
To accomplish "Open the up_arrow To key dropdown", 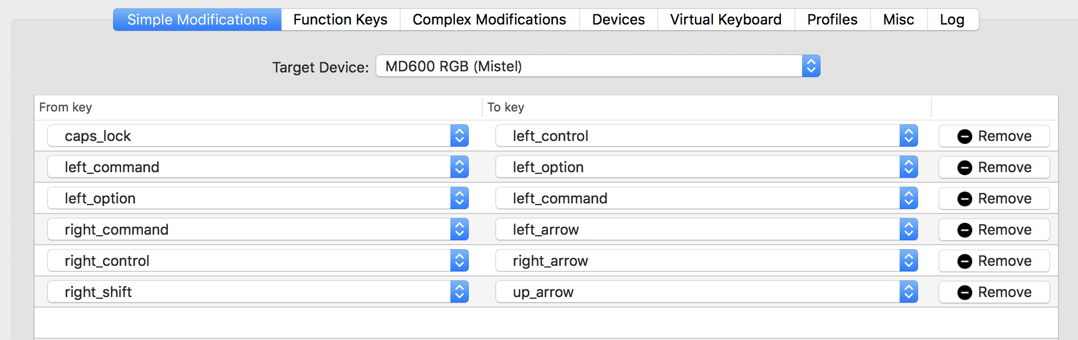I will pos(707,292).
